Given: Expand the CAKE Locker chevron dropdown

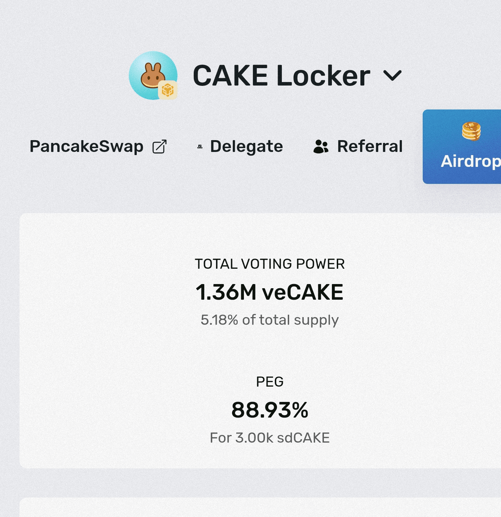Looking at the screenshot, I should [392, 75].
